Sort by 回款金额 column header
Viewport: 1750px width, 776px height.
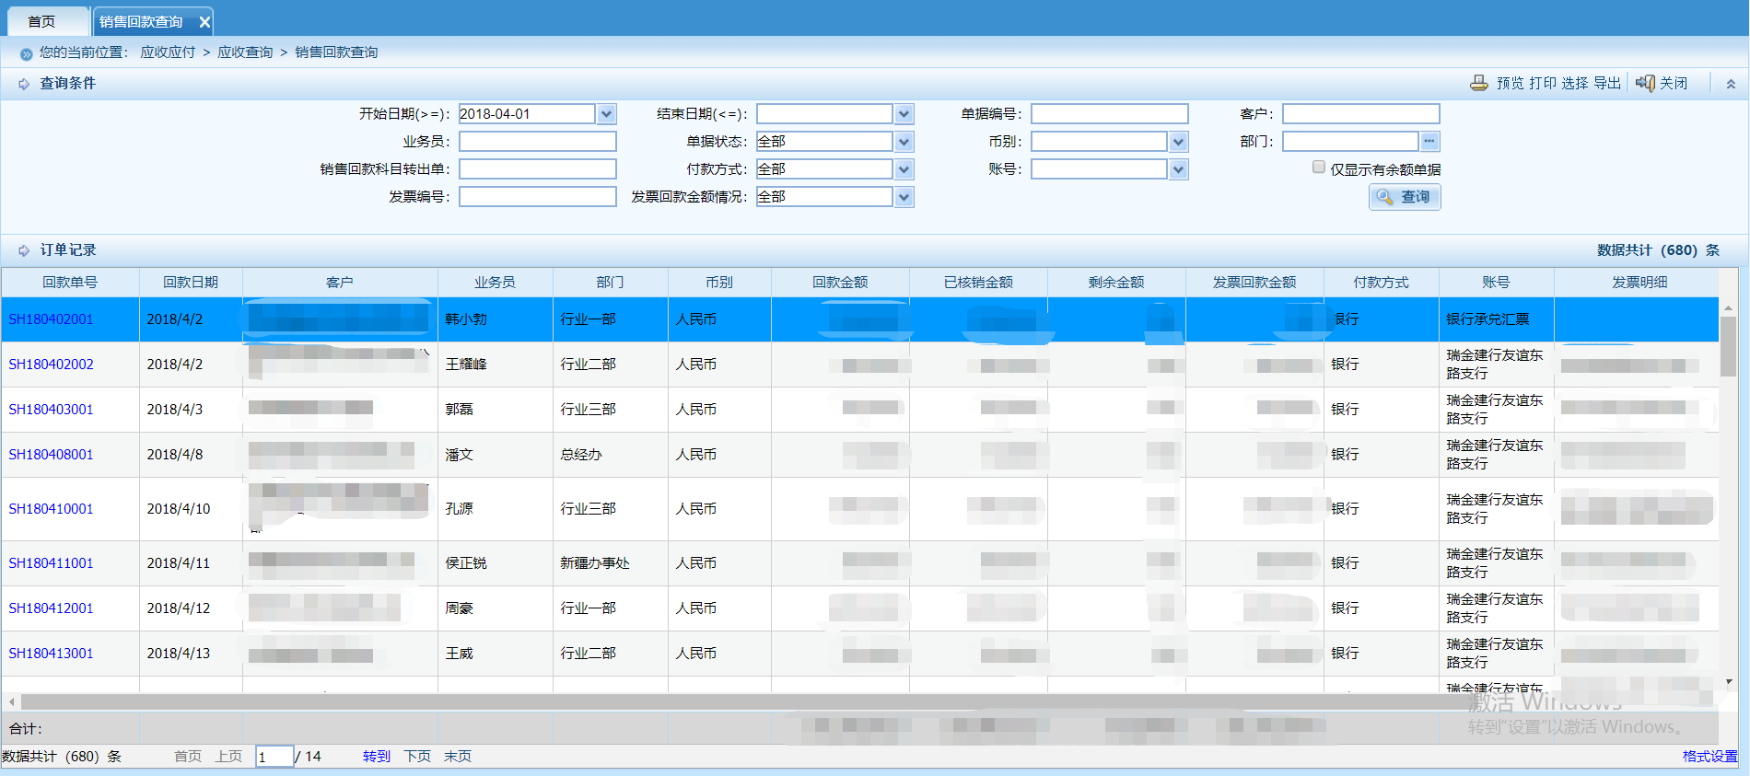pyautogui.click(x=840, y=283)
